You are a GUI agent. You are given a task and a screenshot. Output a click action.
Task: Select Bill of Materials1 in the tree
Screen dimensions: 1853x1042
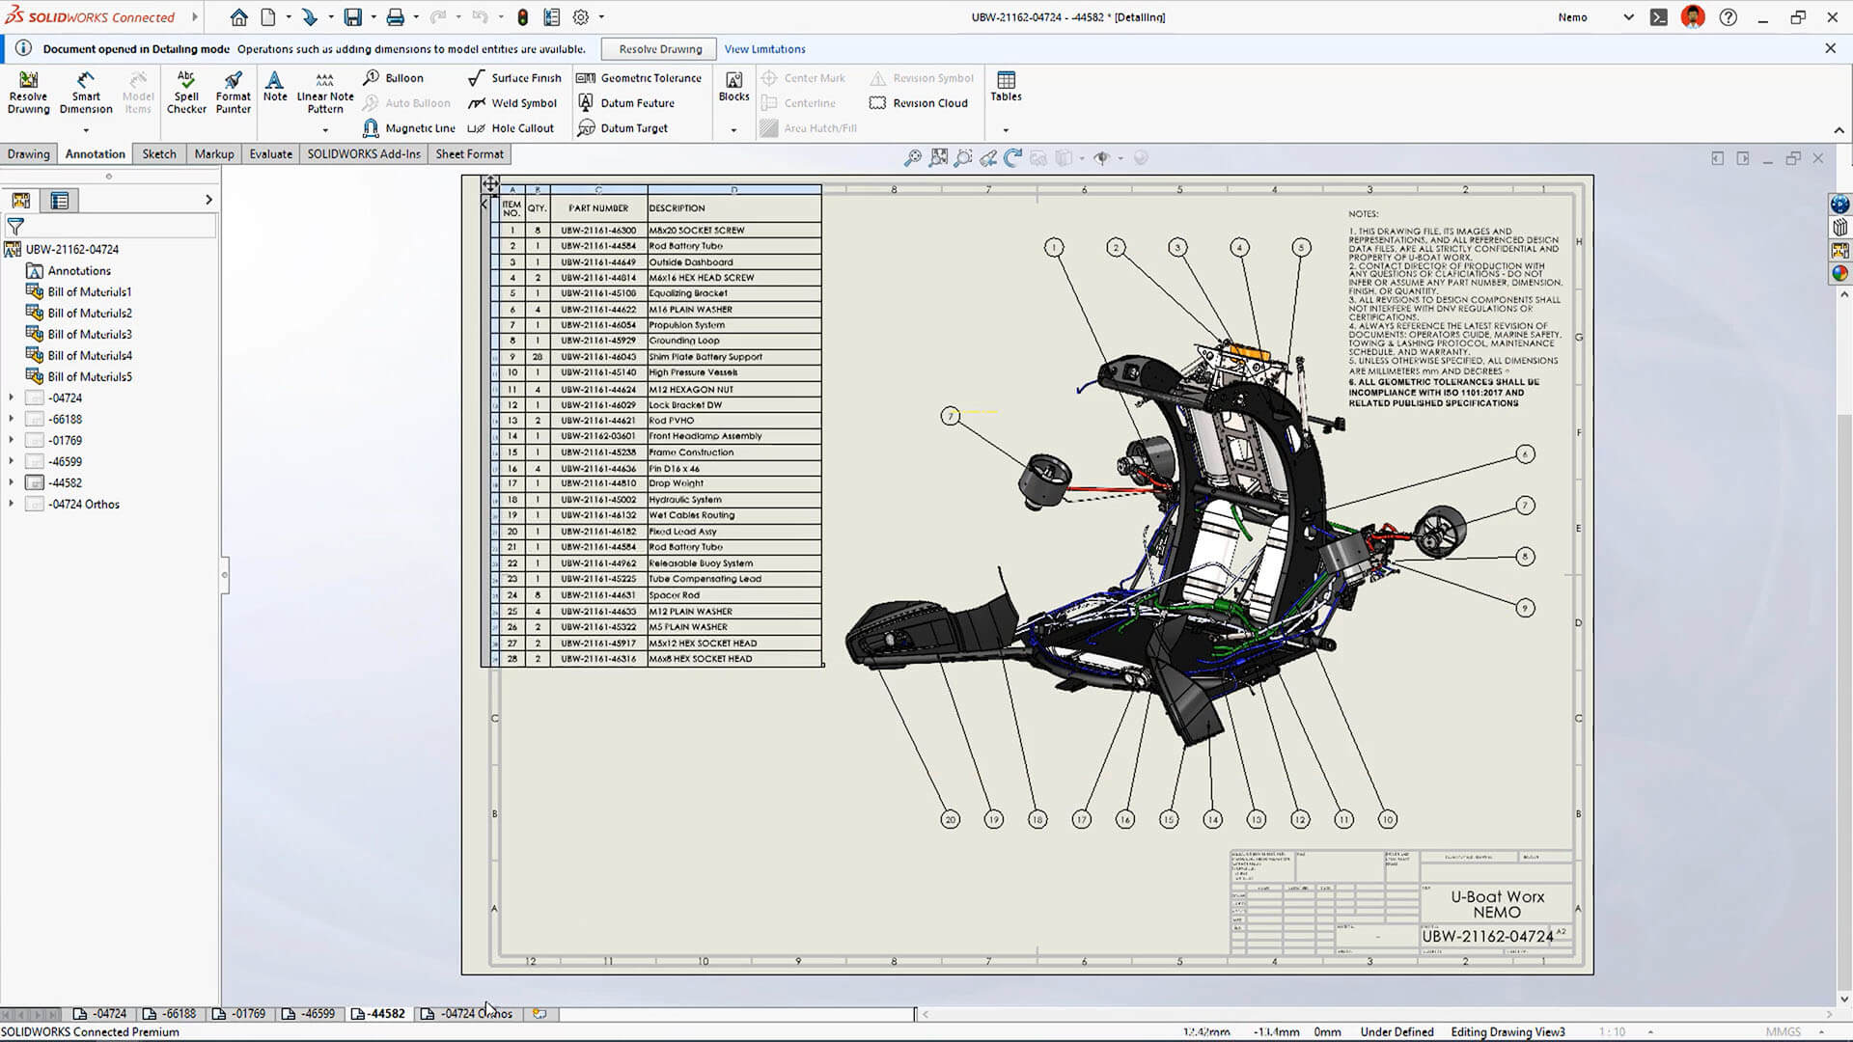79,291
